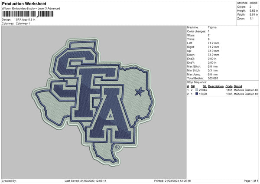Click the Colors value 2
Viewport: 260px width, 184px height.
point(250,7)
